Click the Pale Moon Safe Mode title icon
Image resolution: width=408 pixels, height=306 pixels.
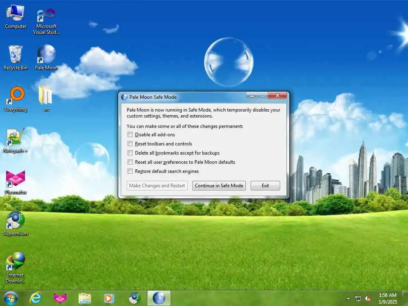124,97
